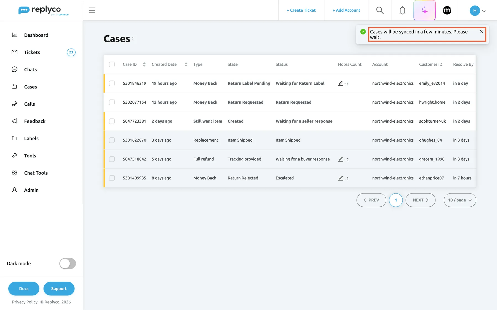The image size is (497, 310).
Task: Toggle Dark mode switch
Action: (68, 263)
